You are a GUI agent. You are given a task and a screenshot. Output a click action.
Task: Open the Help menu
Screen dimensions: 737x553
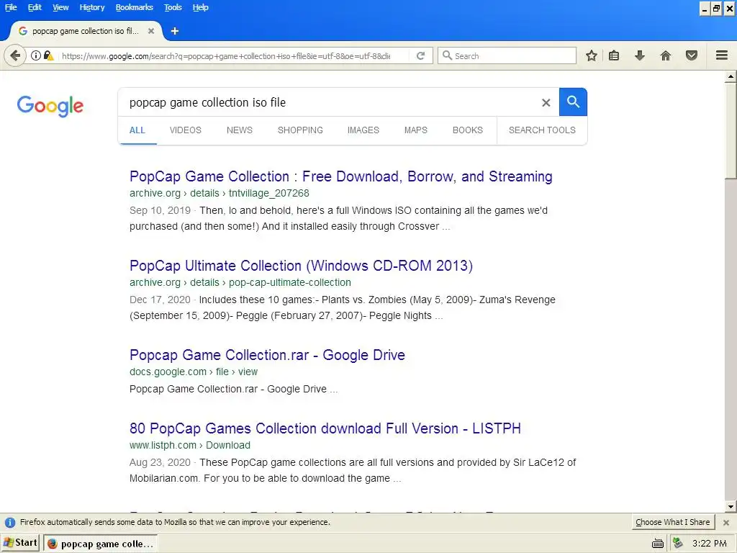tap(200, 7)
